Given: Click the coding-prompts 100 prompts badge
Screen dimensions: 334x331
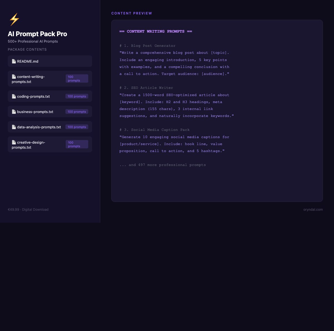Looking at the screenshot, I should point(77,96).
